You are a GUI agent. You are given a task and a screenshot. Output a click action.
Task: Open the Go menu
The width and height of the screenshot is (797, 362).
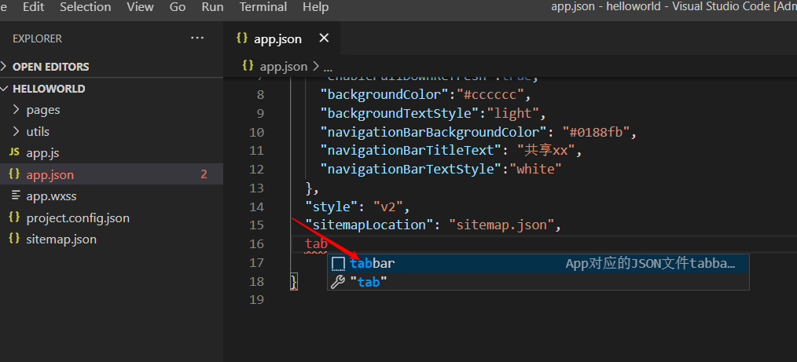pyautogui.click(x=178, y=7)
